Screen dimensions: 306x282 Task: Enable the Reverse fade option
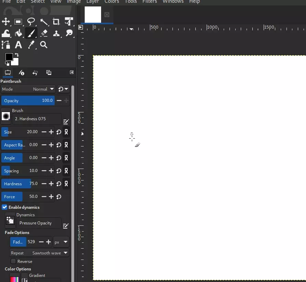pos(13,261)
